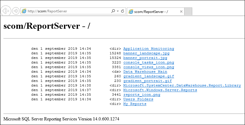
Task: Click the date text on the reports_icon.png row
Action: point(61,95)
